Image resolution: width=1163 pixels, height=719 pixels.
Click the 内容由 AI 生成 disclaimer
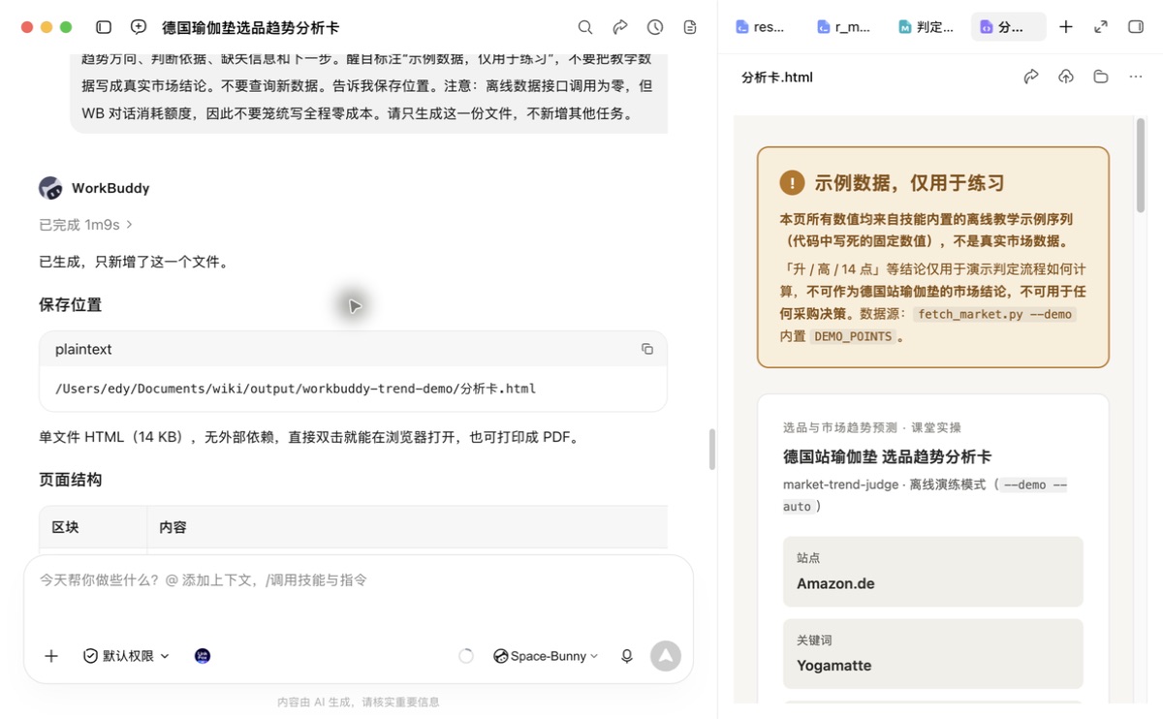[x=358, y=703]
